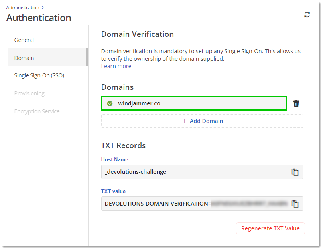This screenshot has height=250, width=323.
Task: Click the refresh icon at top right
Action: 307,15
